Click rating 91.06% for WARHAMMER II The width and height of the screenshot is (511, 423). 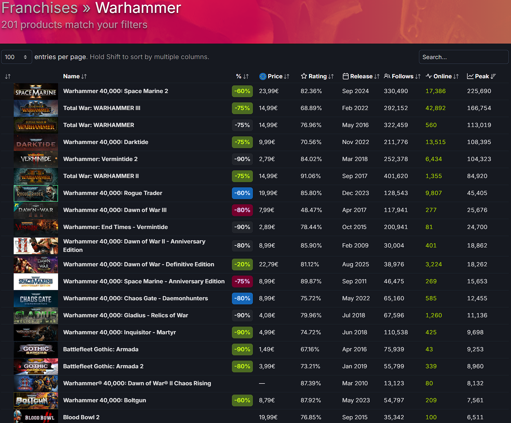pos(311,176)
